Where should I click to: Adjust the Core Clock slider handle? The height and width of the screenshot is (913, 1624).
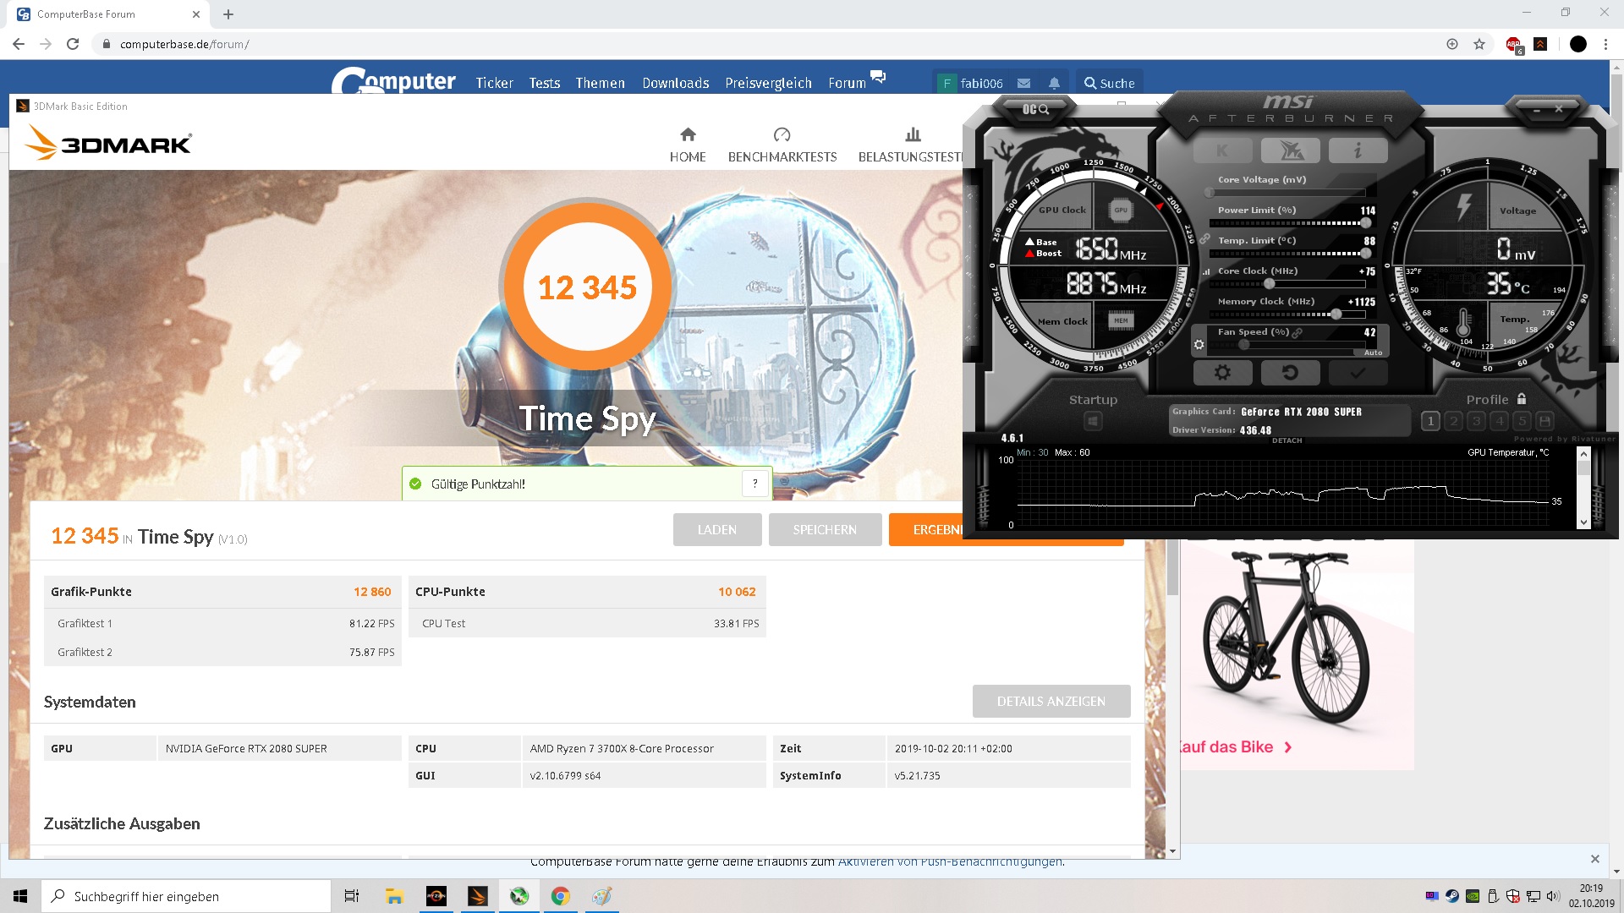1269,284
